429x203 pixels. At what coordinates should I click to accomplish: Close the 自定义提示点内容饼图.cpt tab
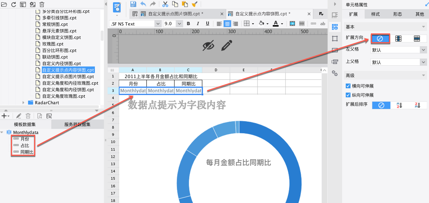(309, 14)
